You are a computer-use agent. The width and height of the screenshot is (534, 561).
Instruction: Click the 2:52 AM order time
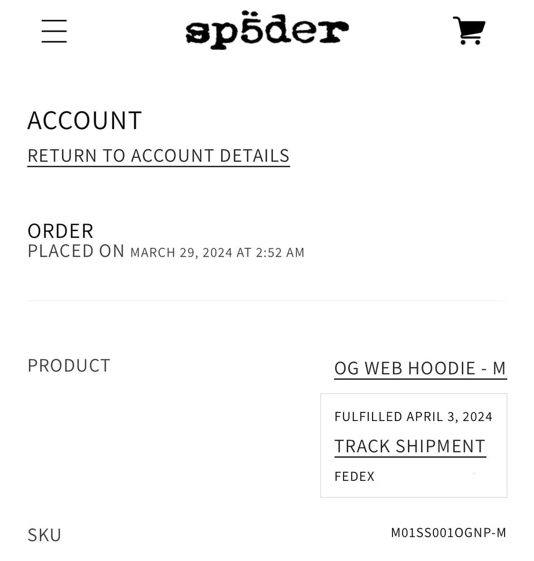[x=280, y=252]
